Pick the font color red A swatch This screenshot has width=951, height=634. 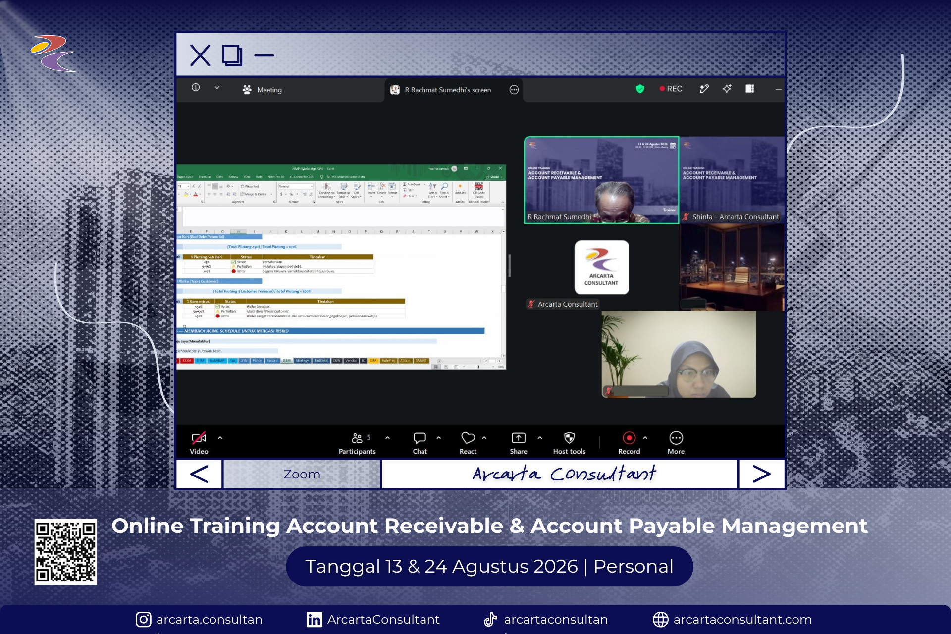(x=196, y=194)
